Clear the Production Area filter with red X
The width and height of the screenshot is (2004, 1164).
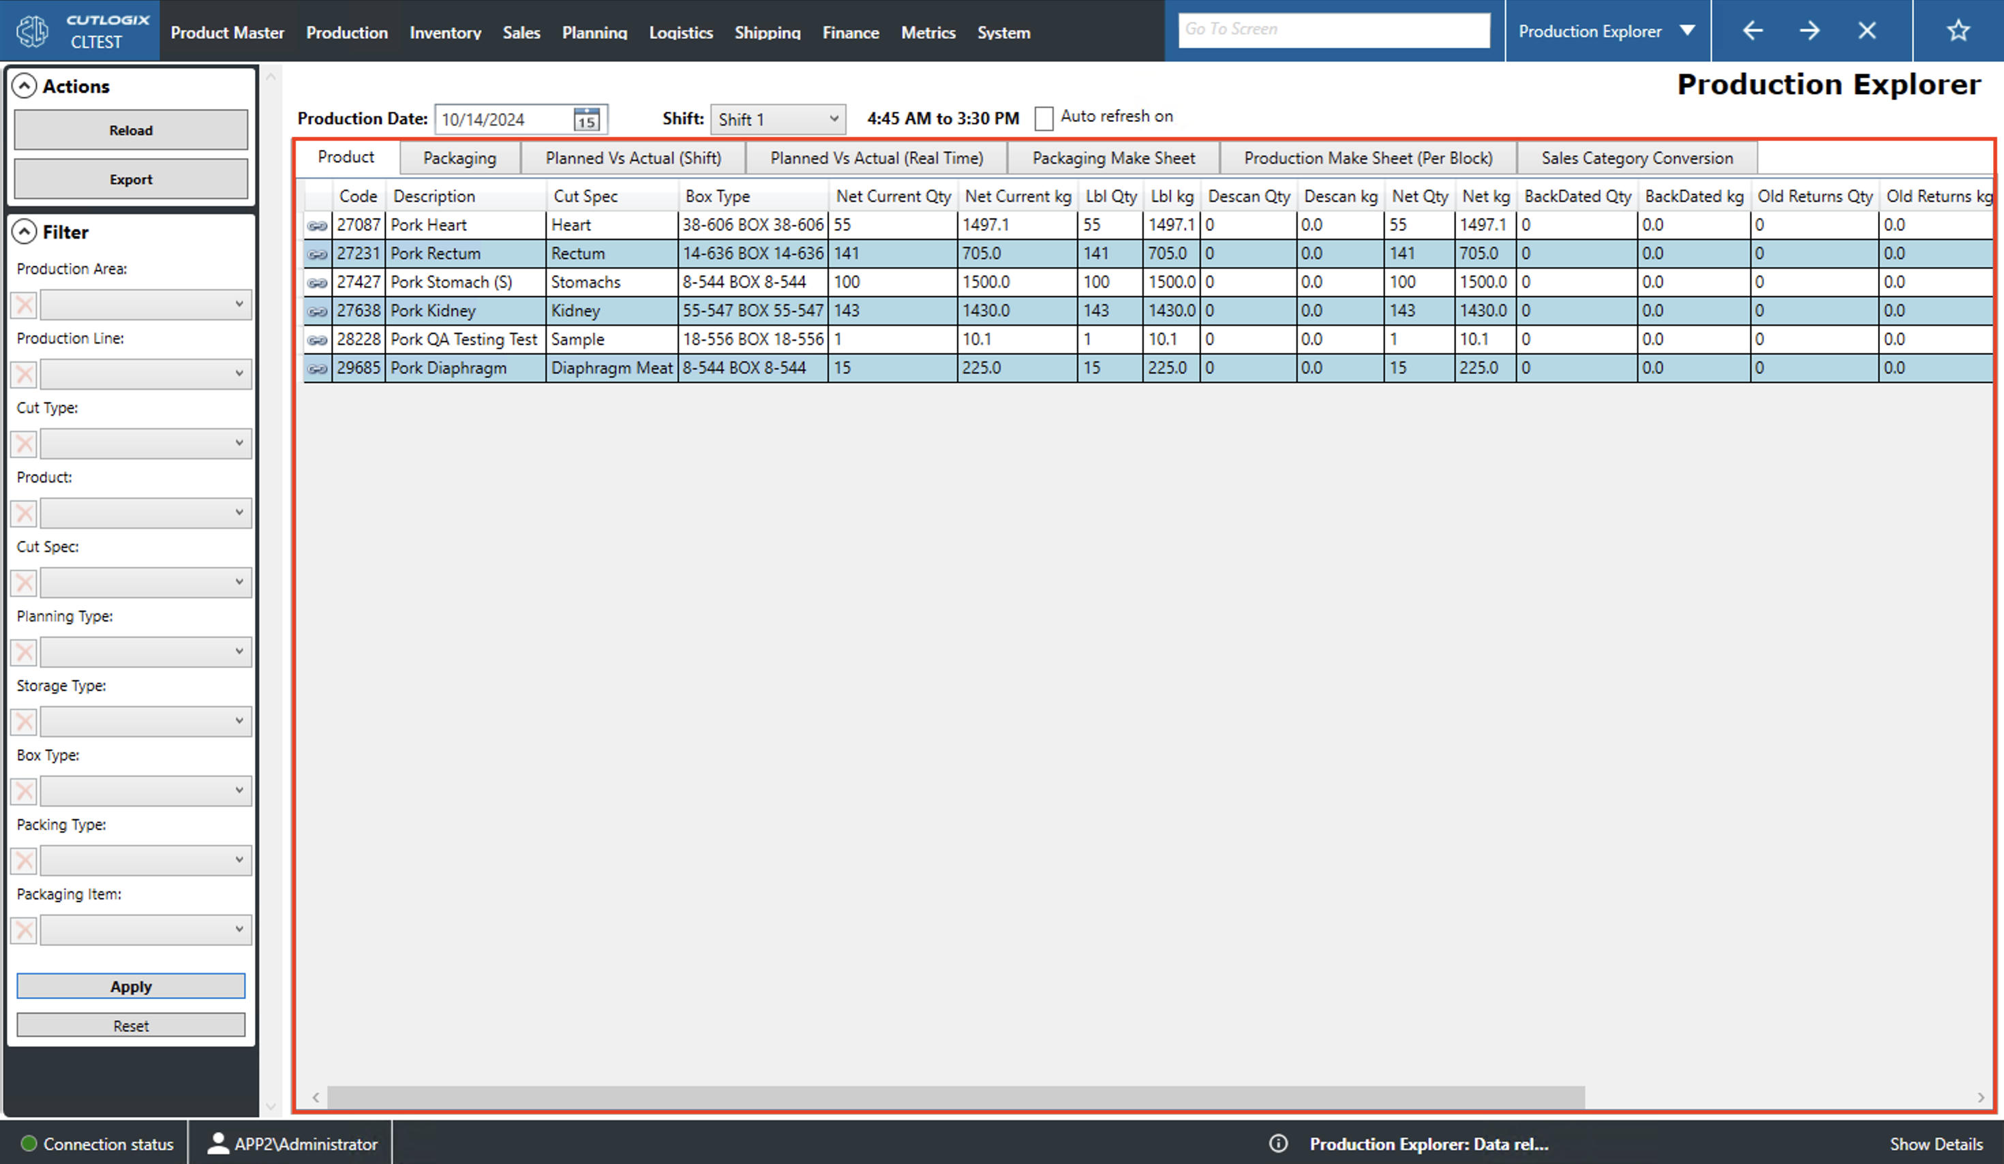click(23, 305)
